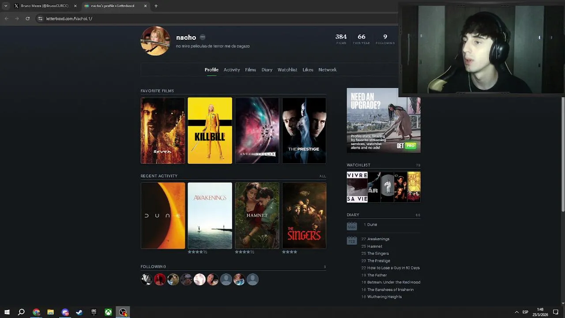Go back to the previous page
The width and height of the screenshot is (565, 318).
coord(6,19)
